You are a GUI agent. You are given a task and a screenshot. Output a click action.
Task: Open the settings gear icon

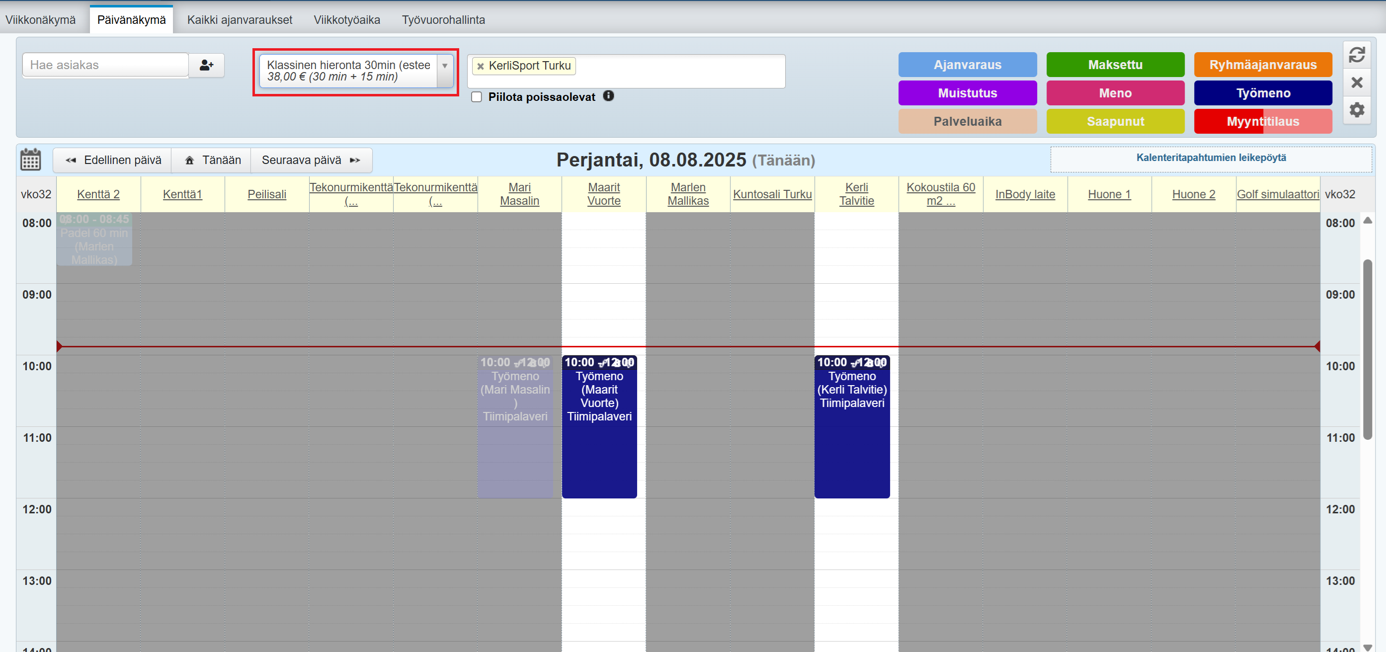tap(1356, 110)
